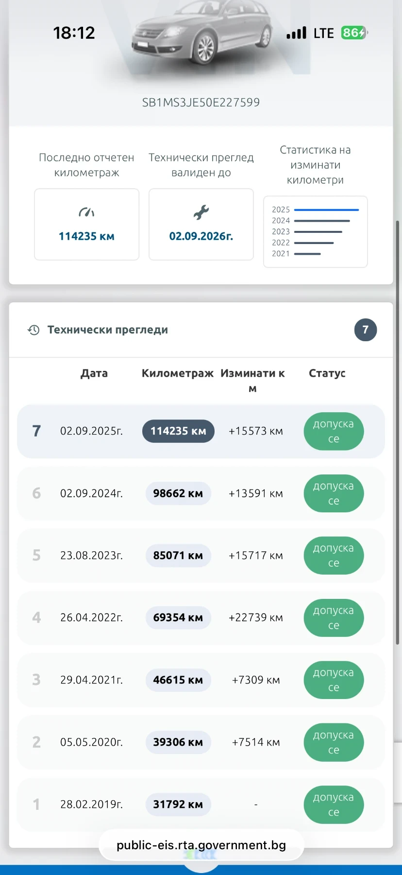Open the yearly kilometers statistics chart
Image resolution: width=402 pixels, height=875 pixels.
click(x=316, y=232)
